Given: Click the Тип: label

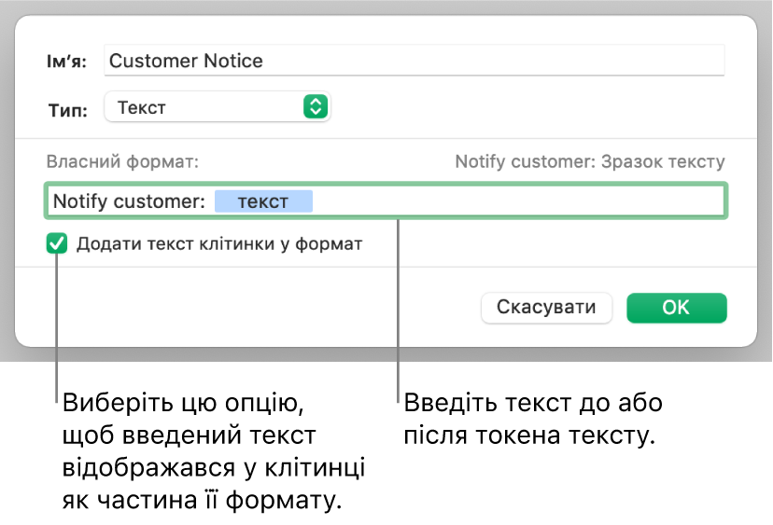Looking at the screenshot, I should click(67, 109).
